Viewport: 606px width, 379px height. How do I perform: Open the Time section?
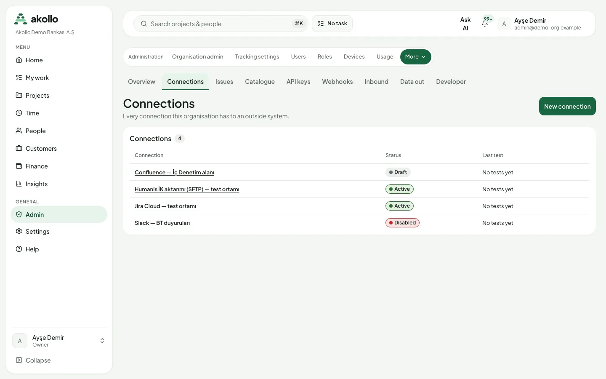[59, 113]
